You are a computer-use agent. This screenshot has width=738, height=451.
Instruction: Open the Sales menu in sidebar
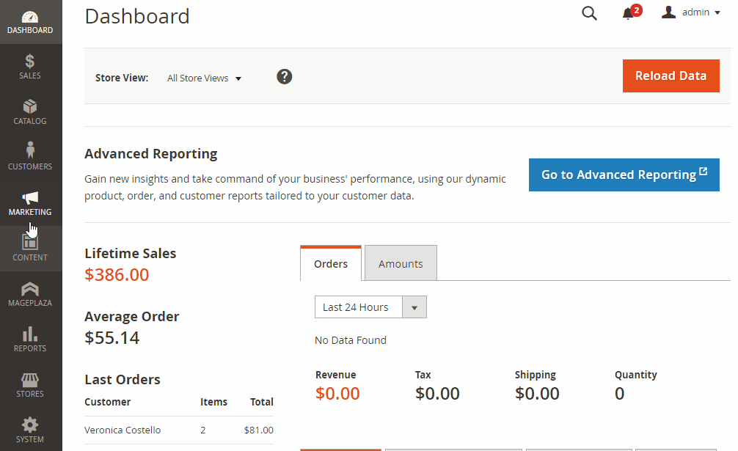[x=30, y=66]
